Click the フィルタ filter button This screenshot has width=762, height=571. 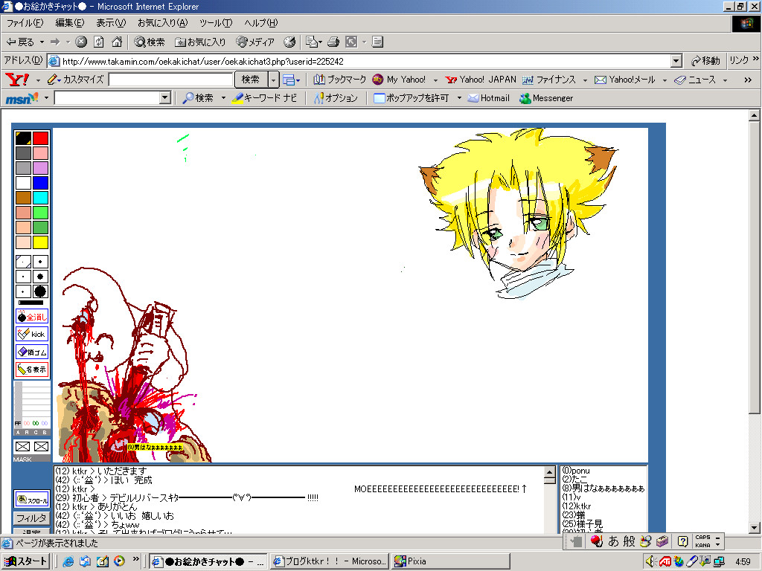click(x=31, y=518)
